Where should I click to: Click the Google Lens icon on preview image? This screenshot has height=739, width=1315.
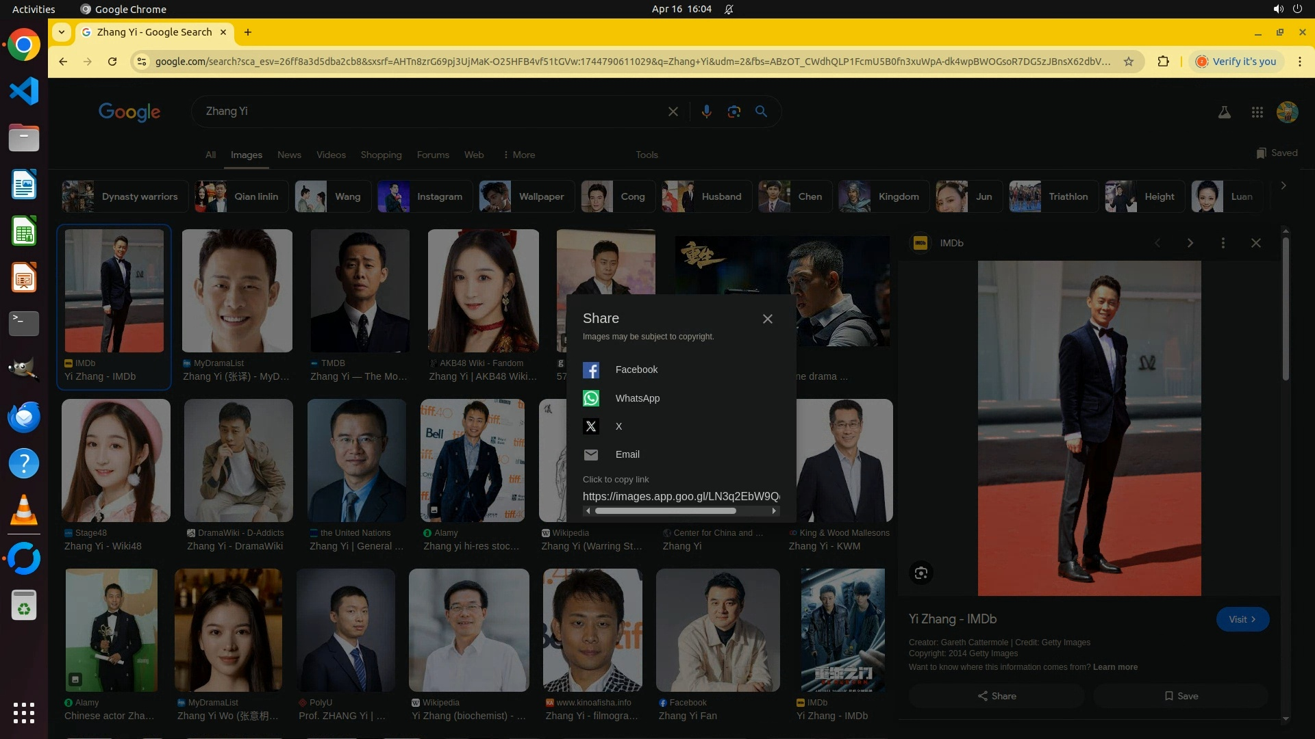coord(920,573)
